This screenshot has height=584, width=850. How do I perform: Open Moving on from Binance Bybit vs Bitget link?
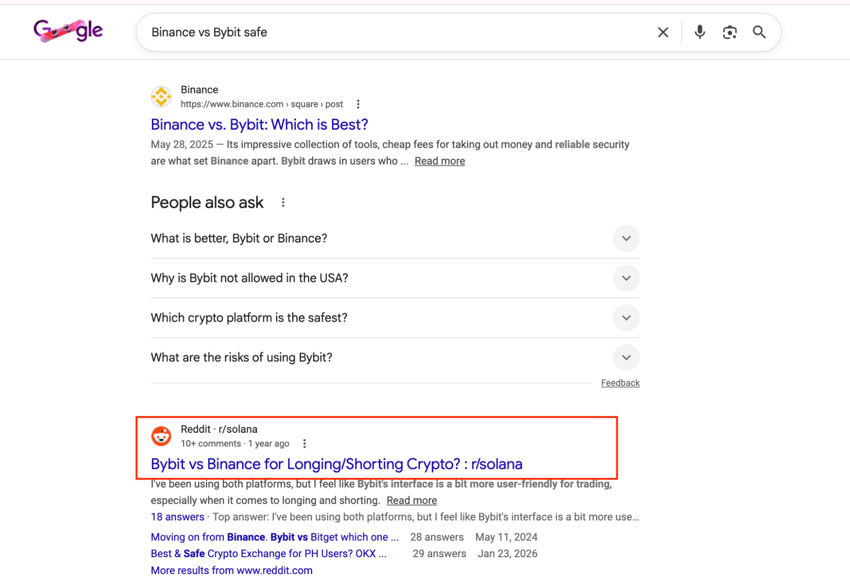[275, 537]
